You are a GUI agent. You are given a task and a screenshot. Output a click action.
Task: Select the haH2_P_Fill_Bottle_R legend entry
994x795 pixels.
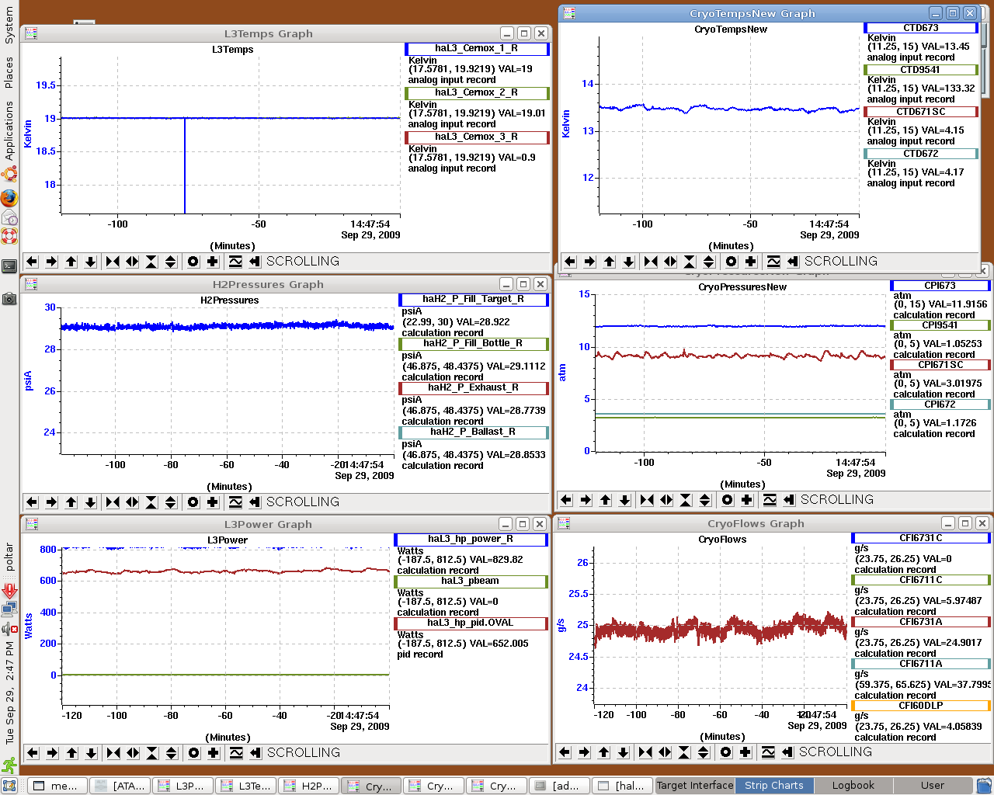tap(474, 344)
